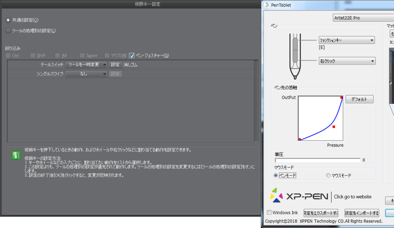This screenshot has height=228, width=394.
Task: Click the XP-PEN logo
Action: pos(299,196)
